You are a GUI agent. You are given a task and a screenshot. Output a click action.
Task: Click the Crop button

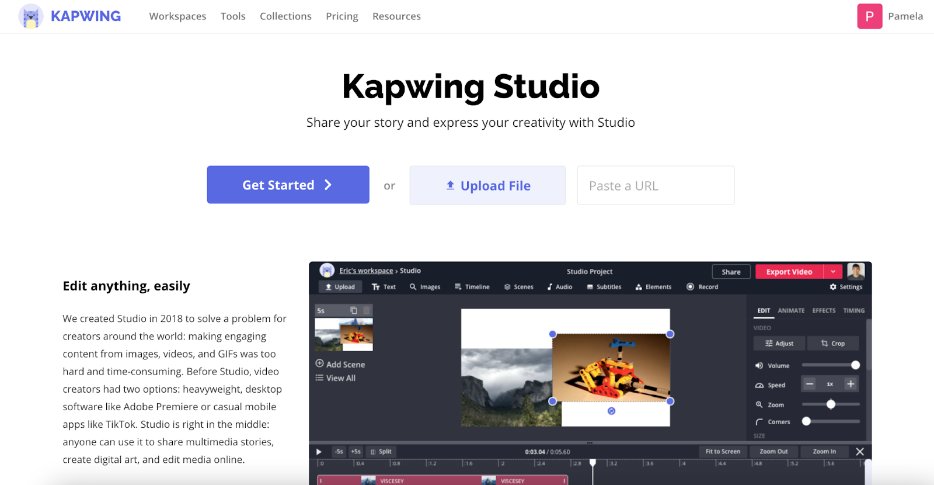tap(833, 344)
